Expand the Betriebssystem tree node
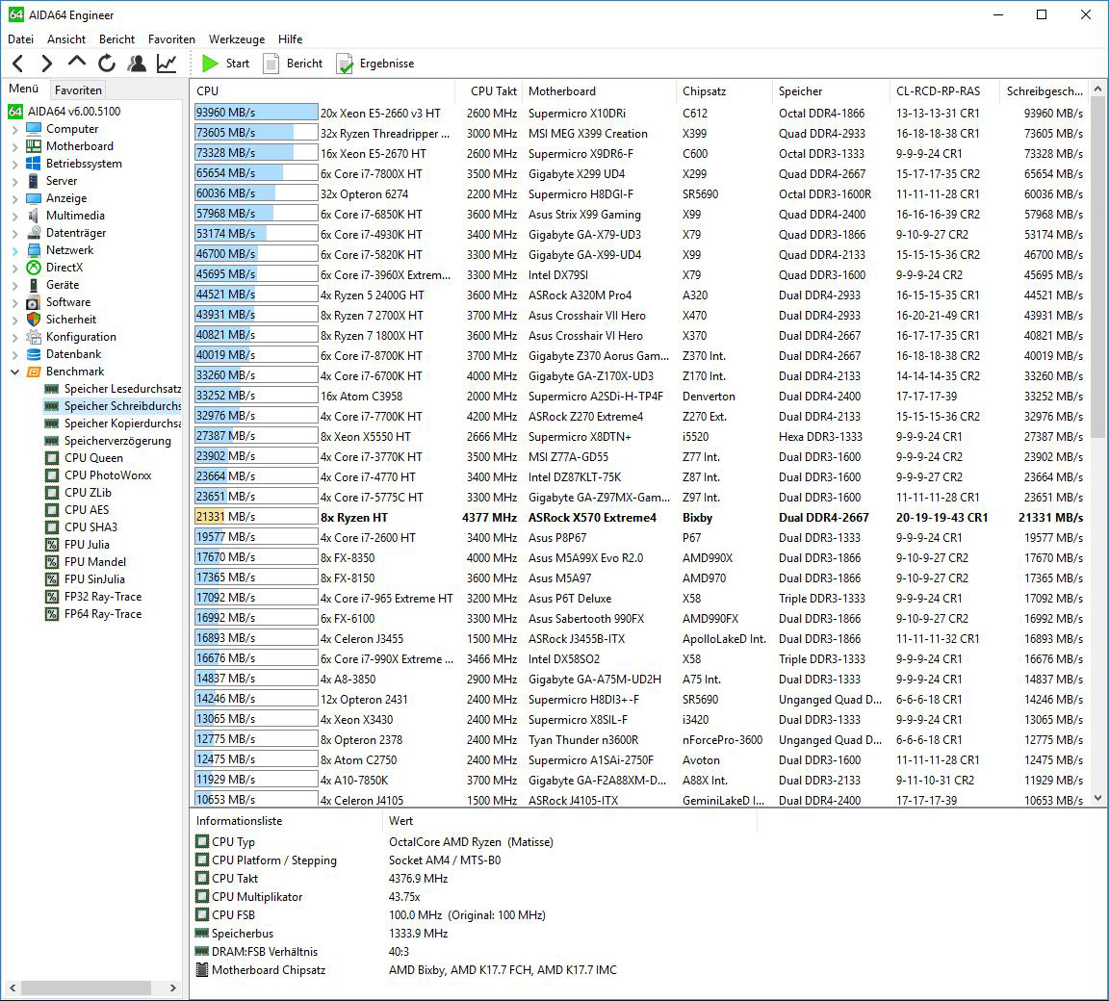Viewport: 1109px width, 1001px height. 14,164
